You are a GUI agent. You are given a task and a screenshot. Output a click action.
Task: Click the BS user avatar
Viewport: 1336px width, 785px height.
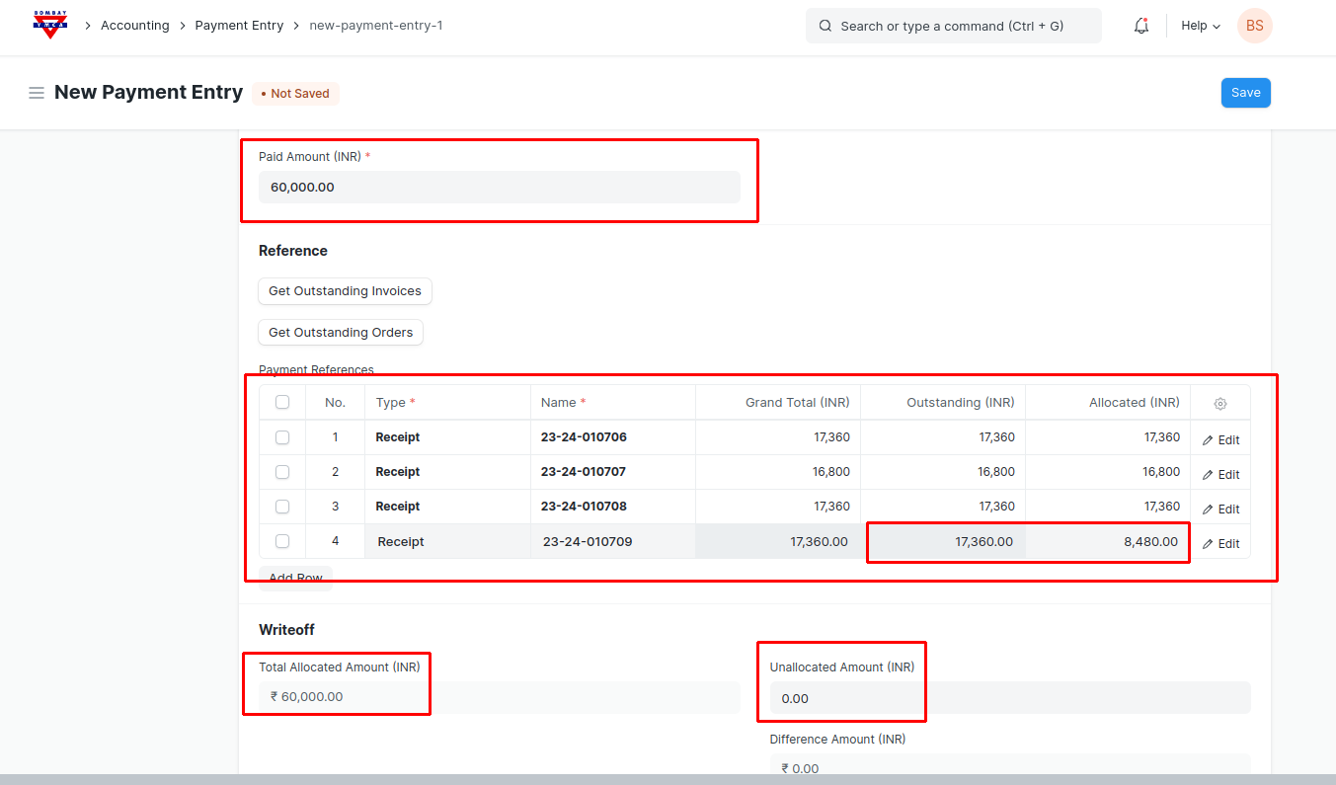click(1254, 26)
